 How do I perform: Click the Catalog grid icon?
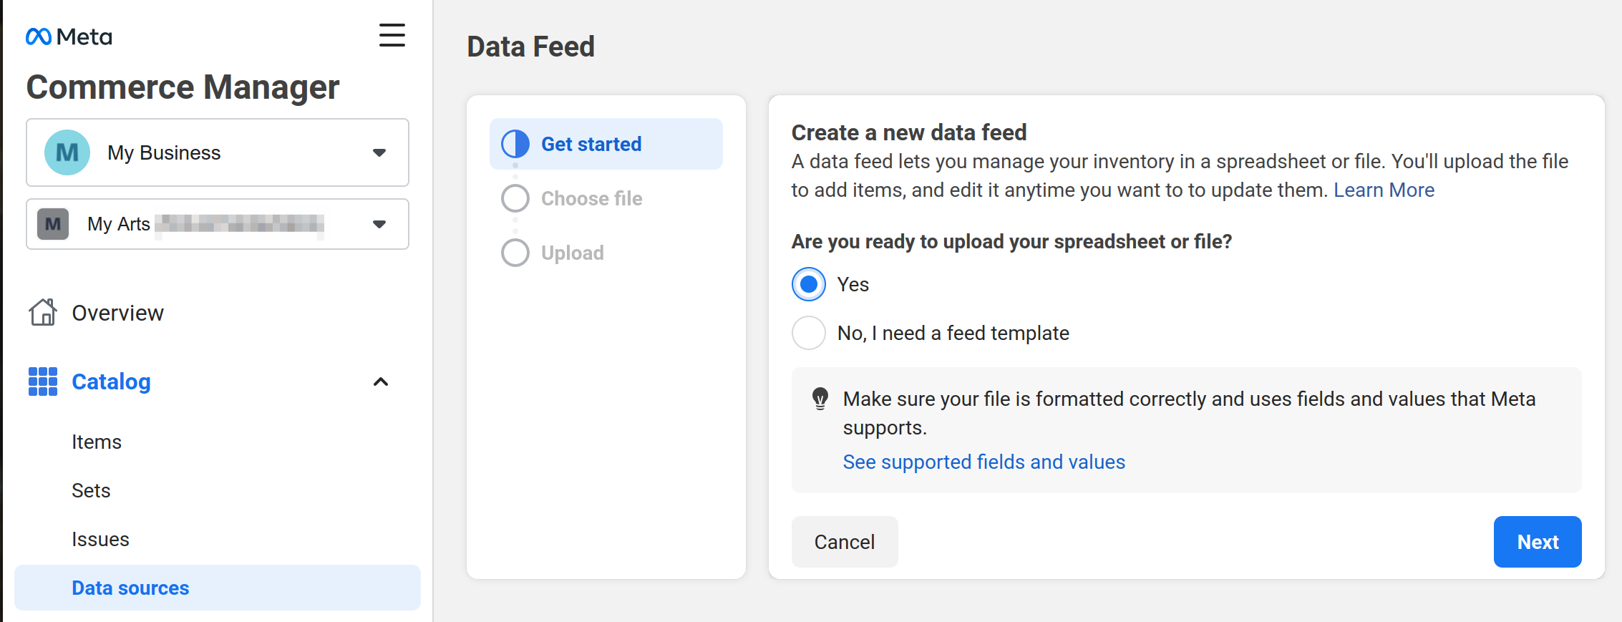point(43,382)
